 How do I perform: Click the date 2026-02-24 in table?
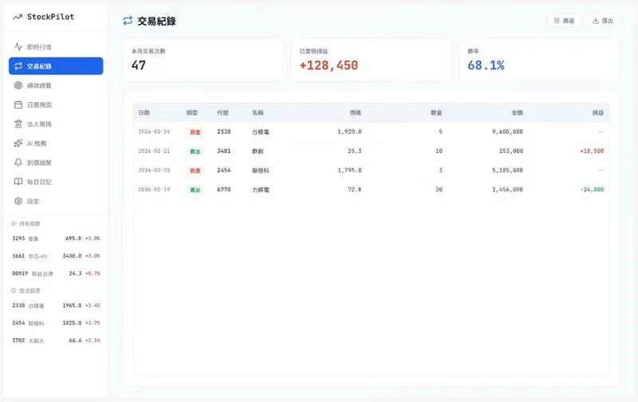154,132
